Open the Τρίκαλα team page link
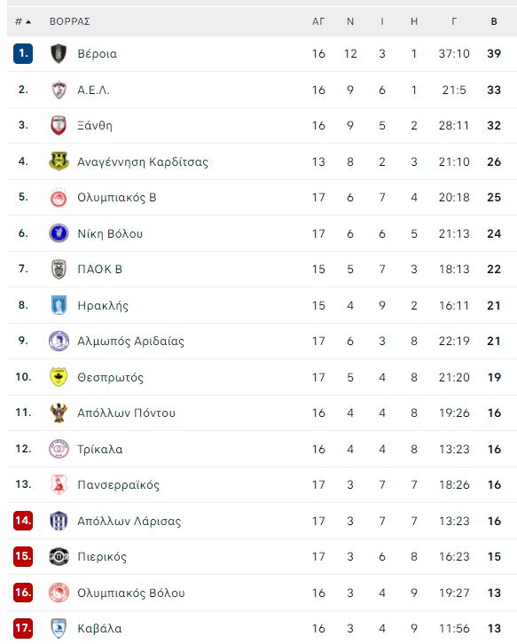 pos(100,449)
